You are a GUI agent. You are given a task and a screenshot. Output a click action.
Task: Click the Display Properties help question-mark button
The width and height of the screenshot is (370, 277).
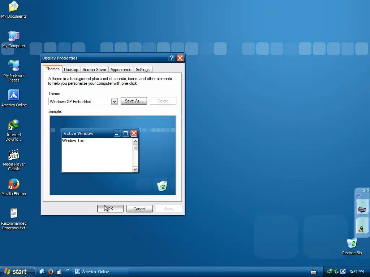point(172,58)
